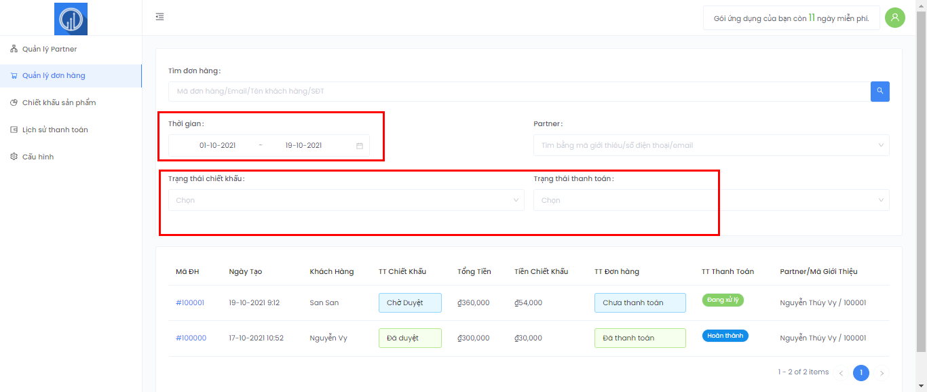Viewport: 927px width, 392px height.
Task: Go to the previous page arrow
Action: pyautogui.click(x=841, y=373)
